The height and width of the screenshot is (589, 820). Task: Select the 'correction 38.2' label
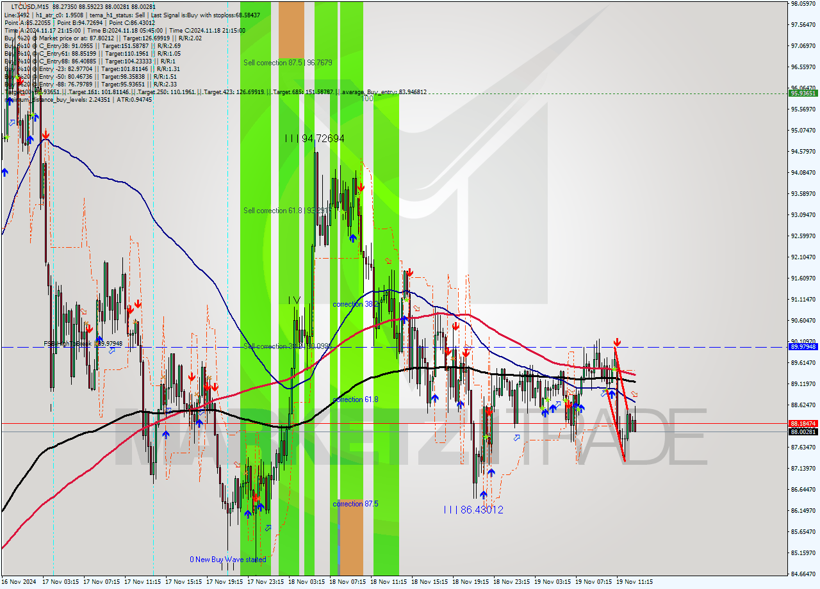[x=356, y=304]
